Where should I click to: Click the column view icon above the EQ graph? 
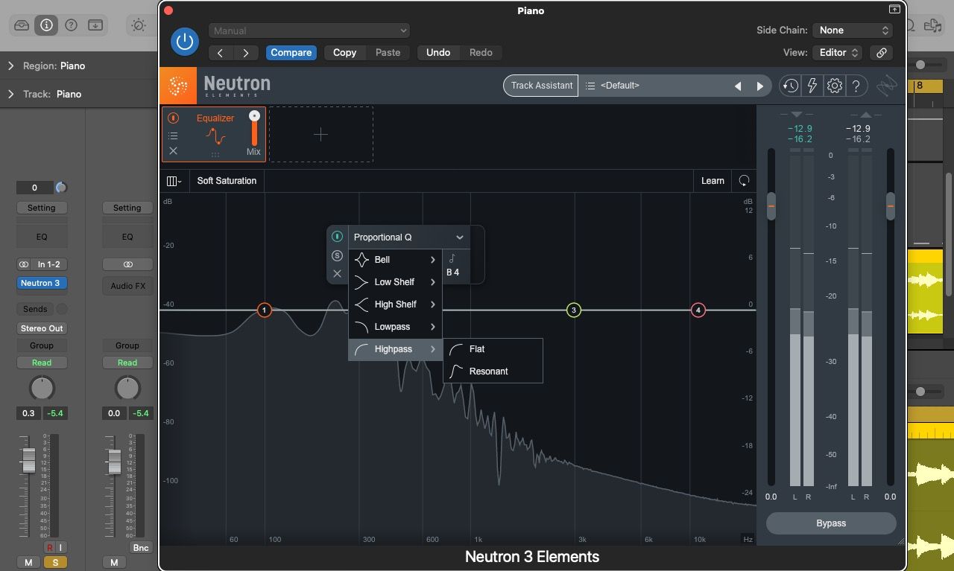(x=174, y=180)
